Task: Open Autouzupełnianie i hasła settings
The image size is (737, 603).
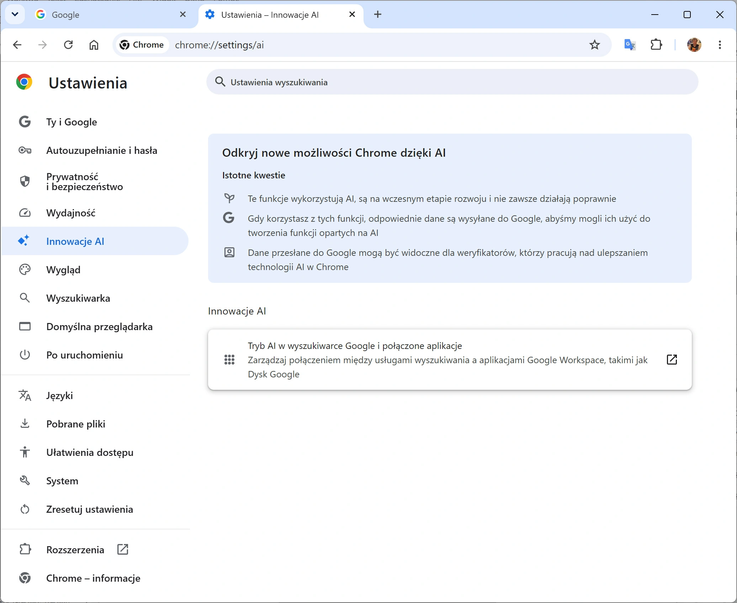Action: pos(95,150)
